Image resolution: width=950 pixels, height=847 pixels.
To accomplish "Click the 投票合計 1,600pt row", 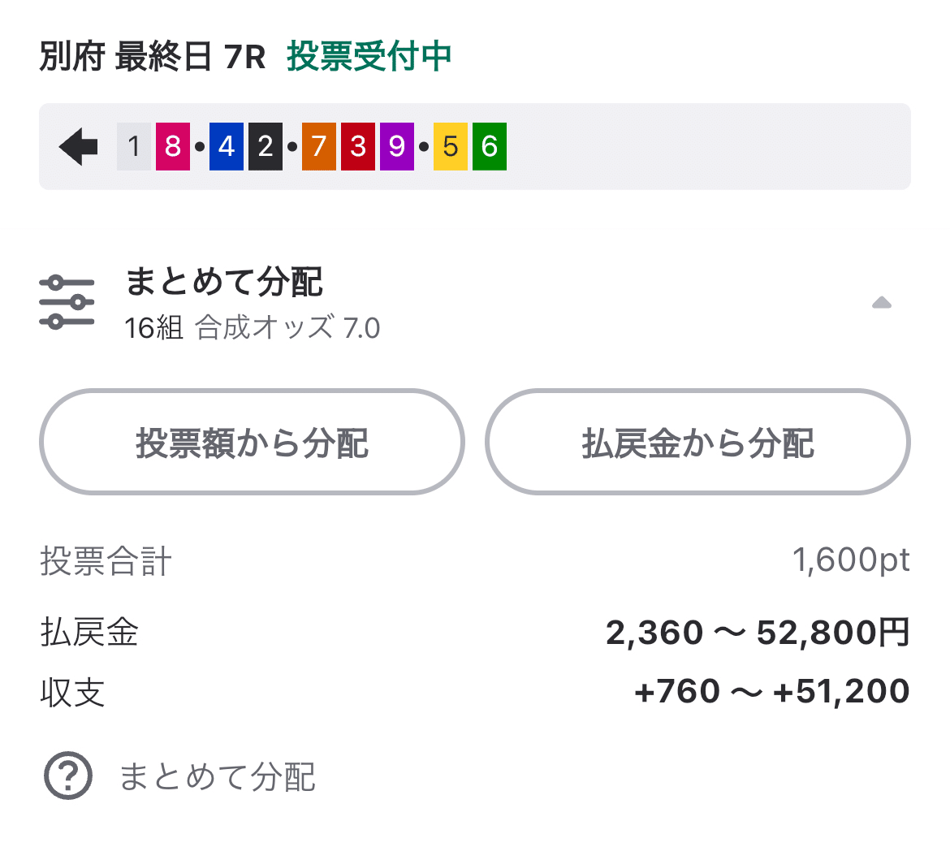I will [475, 559].
